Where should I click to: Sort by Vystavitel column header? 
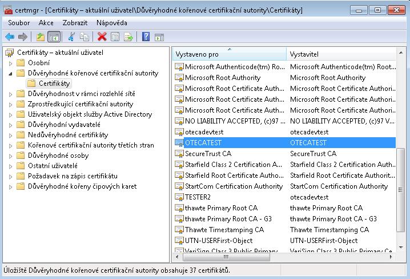point(341,54)
